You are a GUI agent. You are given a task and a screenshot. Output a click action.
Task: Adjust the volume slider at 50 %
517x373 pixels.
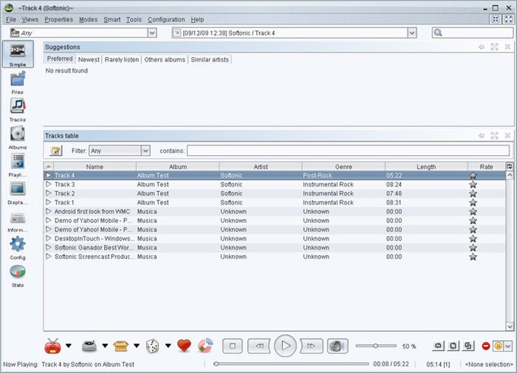tap(376, 346)
